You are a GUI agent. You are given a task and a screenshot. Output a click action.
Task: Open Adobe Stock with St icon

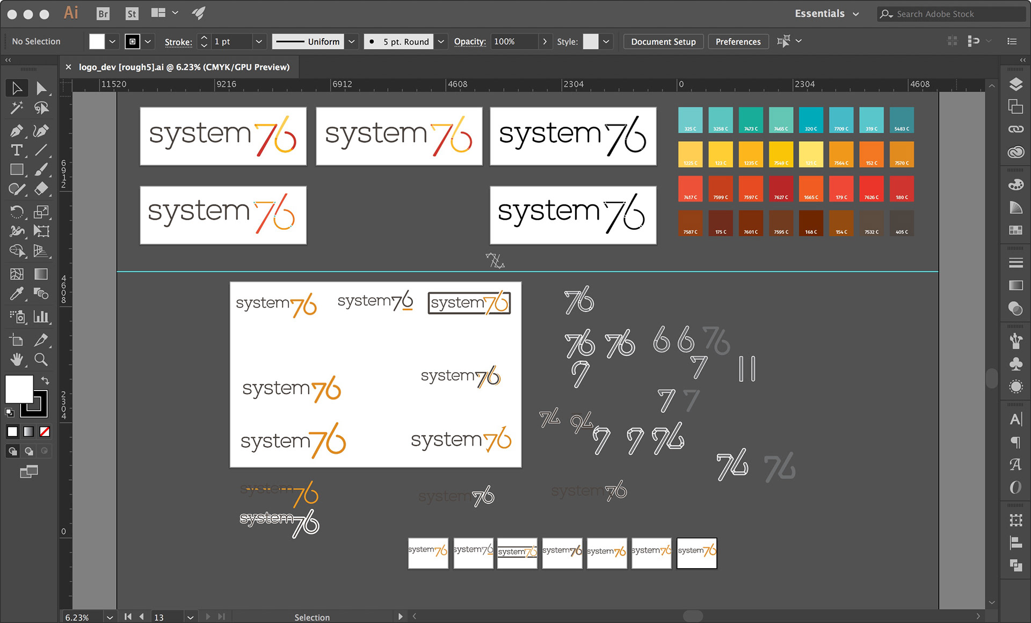(x=132, y=14)
